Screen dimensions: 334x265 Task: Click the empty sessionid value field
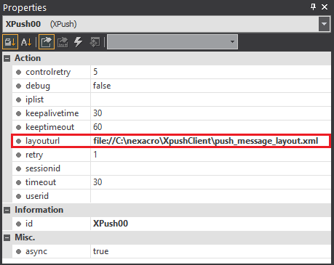pos(210,168)
